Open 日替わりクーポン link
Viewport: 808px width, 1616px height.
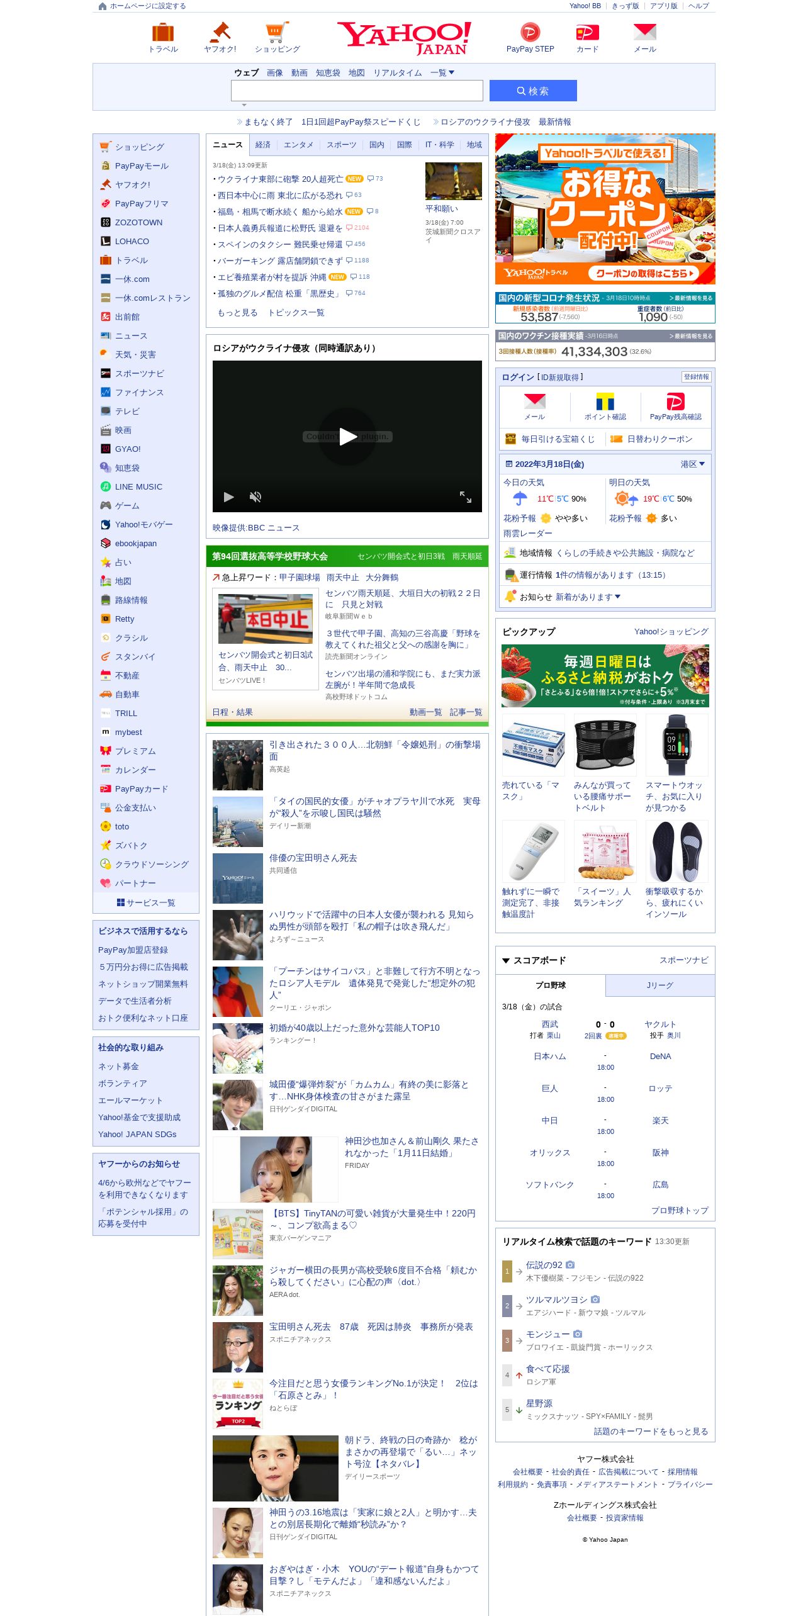click(659, 439)
